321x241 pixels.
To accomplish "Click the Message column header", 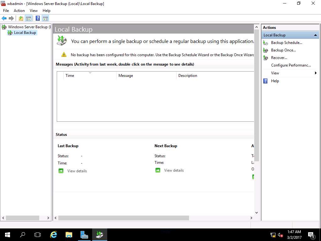I will (x=146, y=76).
